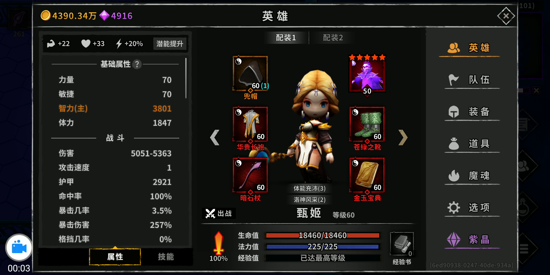This screenshot has height=275, width=550.
Task: Show previous hero with left arrow
Action: (215, 137)
